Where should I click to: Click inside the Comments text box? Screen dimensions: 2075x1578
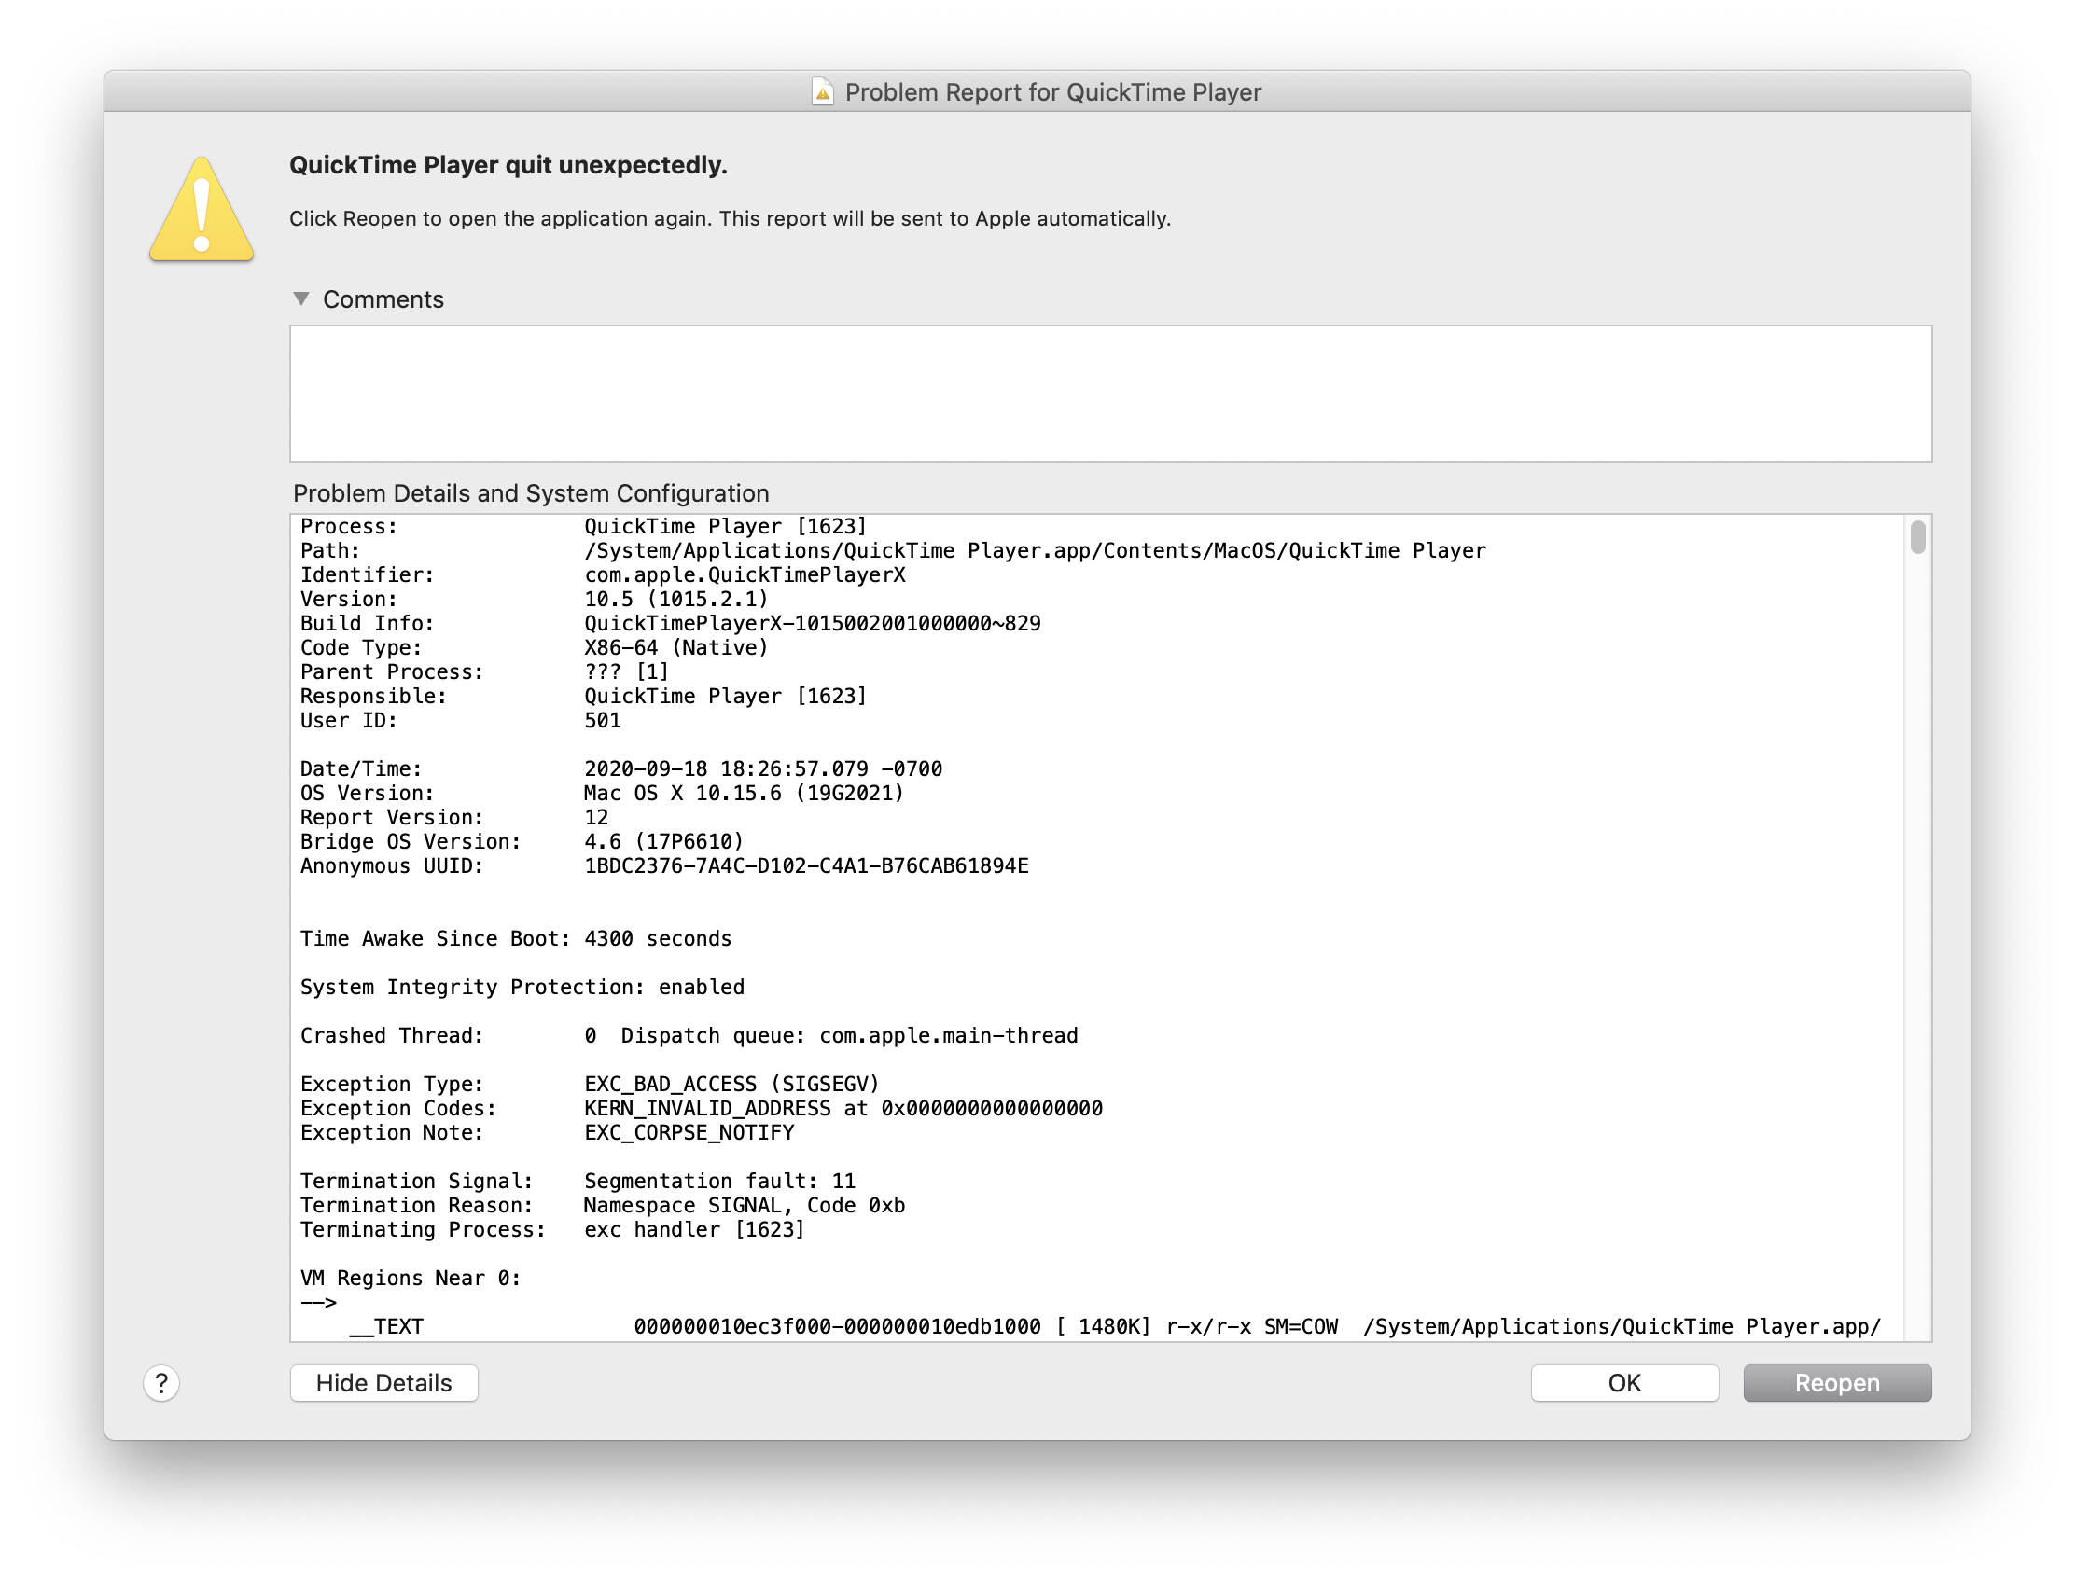pyautogui.click(x=1109, y=393)
